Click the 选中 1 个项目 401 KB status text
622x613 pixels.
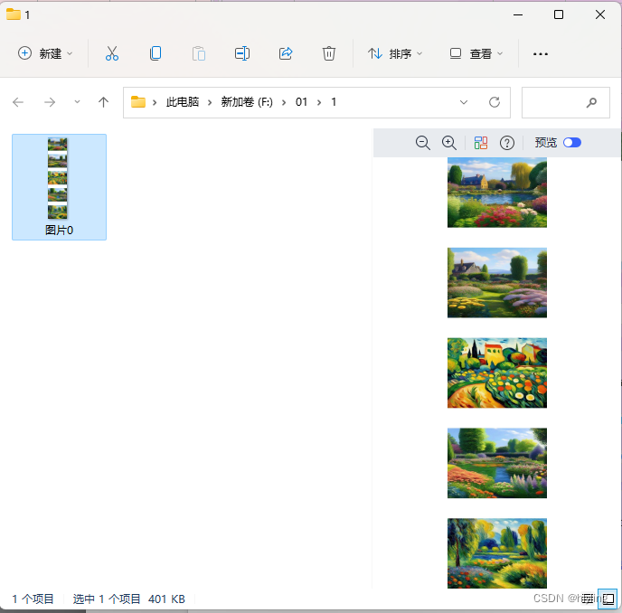[x=129, y=599]
